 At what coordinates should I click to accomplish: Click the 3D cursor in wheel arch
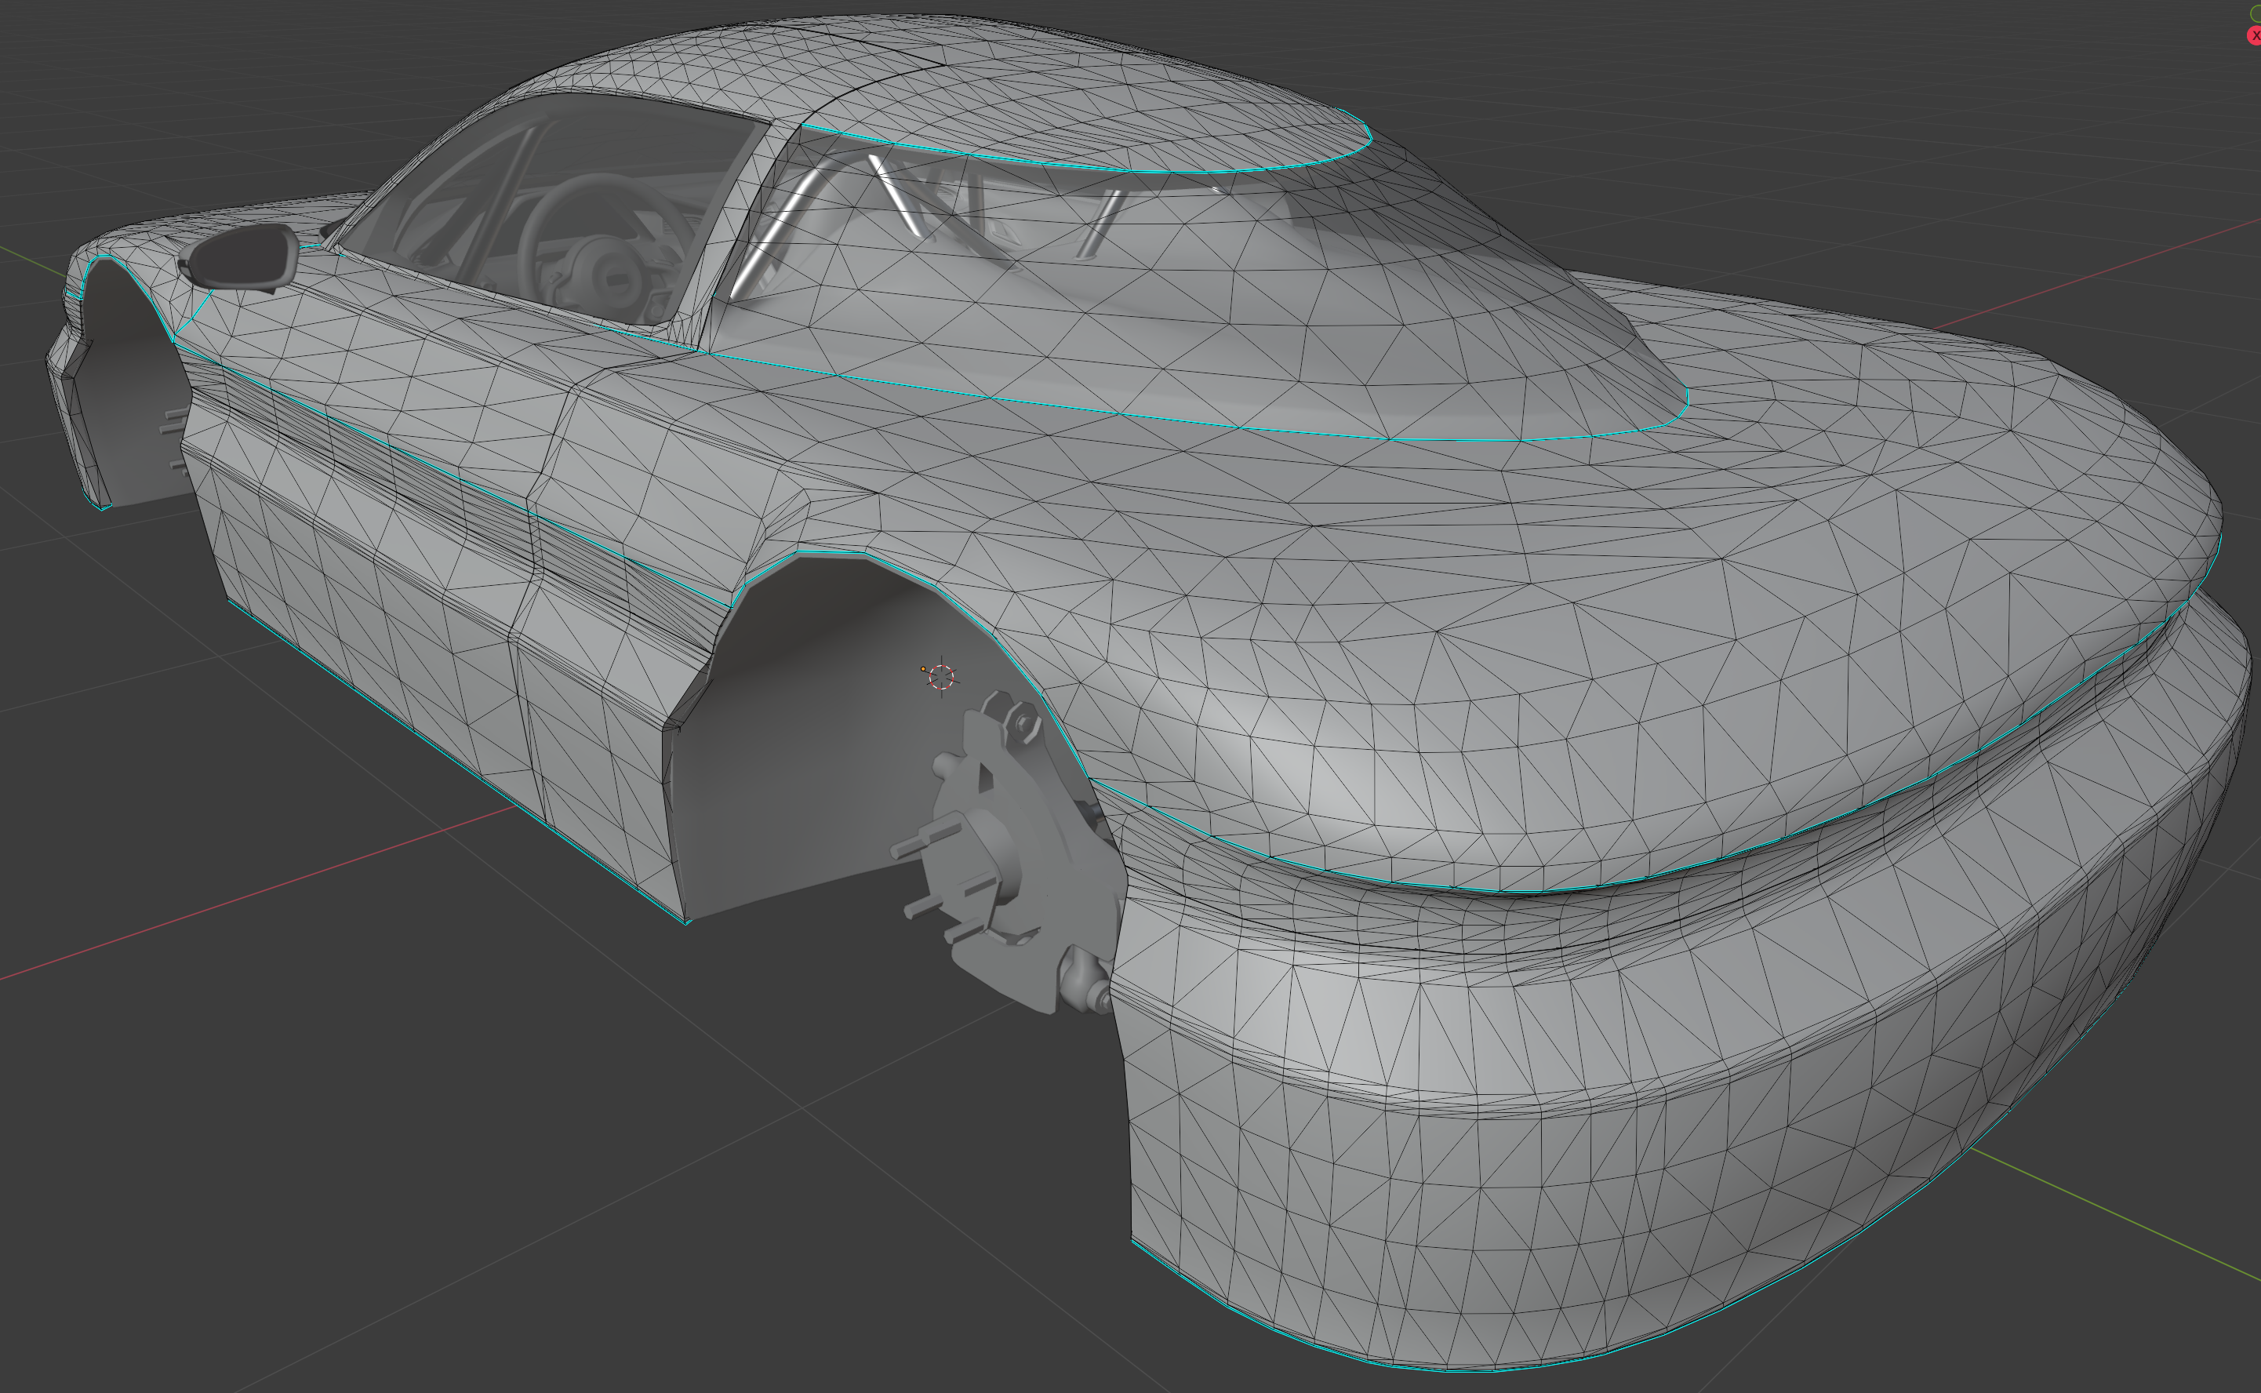tap(941, 677)
